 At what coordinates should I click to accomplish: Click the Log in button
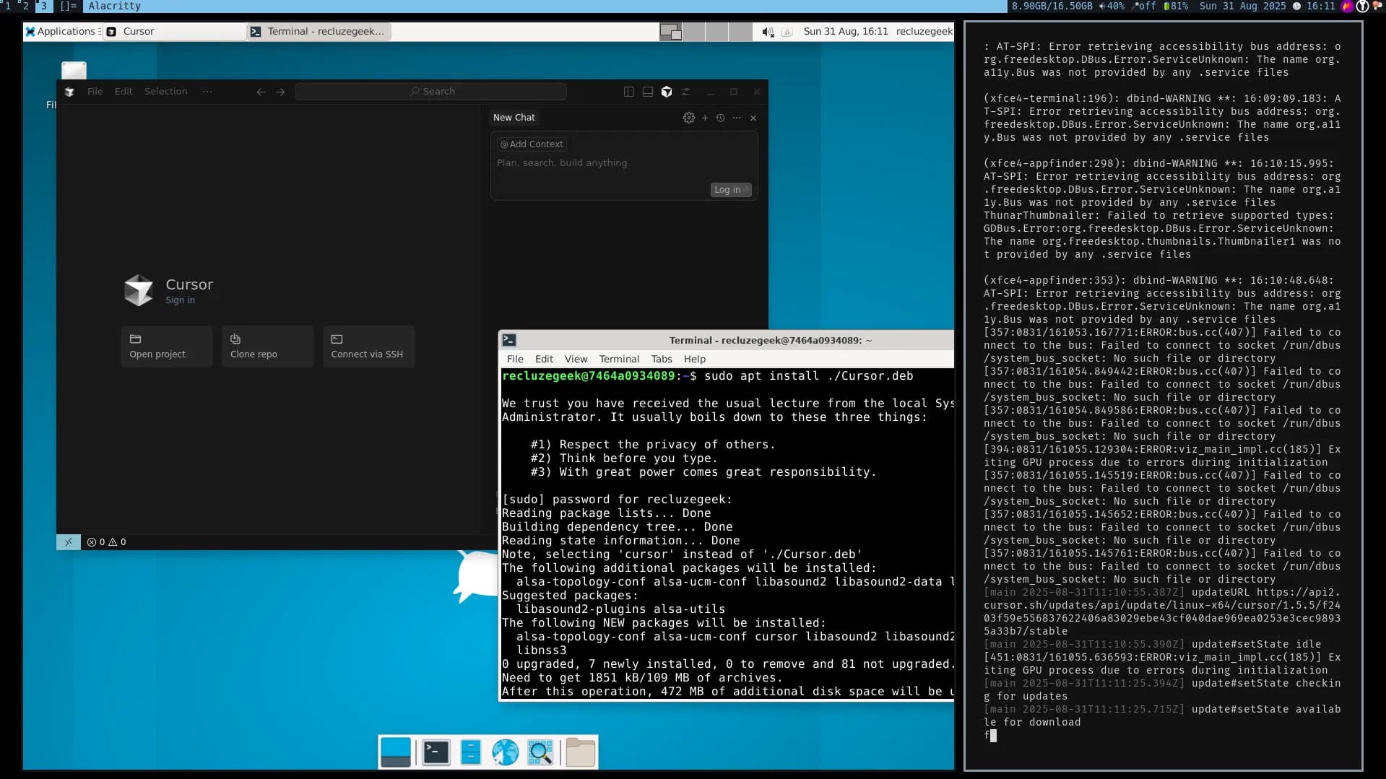click(729, 190)
